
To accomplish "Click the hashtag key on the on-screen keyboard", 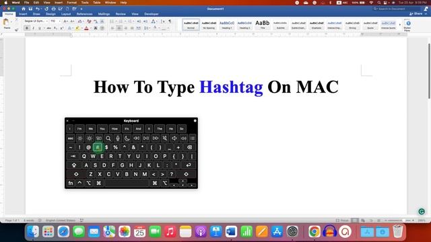I will click(x=97, y=147).
